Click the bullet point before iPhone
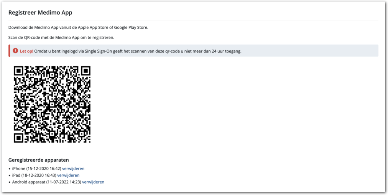Viewport: 388px width, 195px height. 10,169
